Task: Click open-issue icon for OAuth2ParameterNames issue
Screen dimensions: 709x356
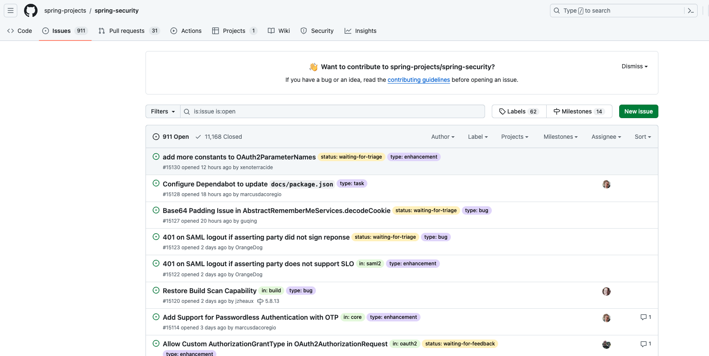Action: pyautogui.click(x=156, y=156)
